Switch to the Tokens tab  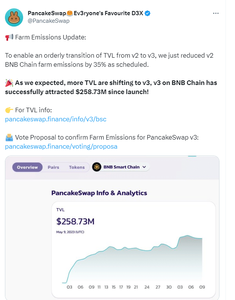pos(77,167)
